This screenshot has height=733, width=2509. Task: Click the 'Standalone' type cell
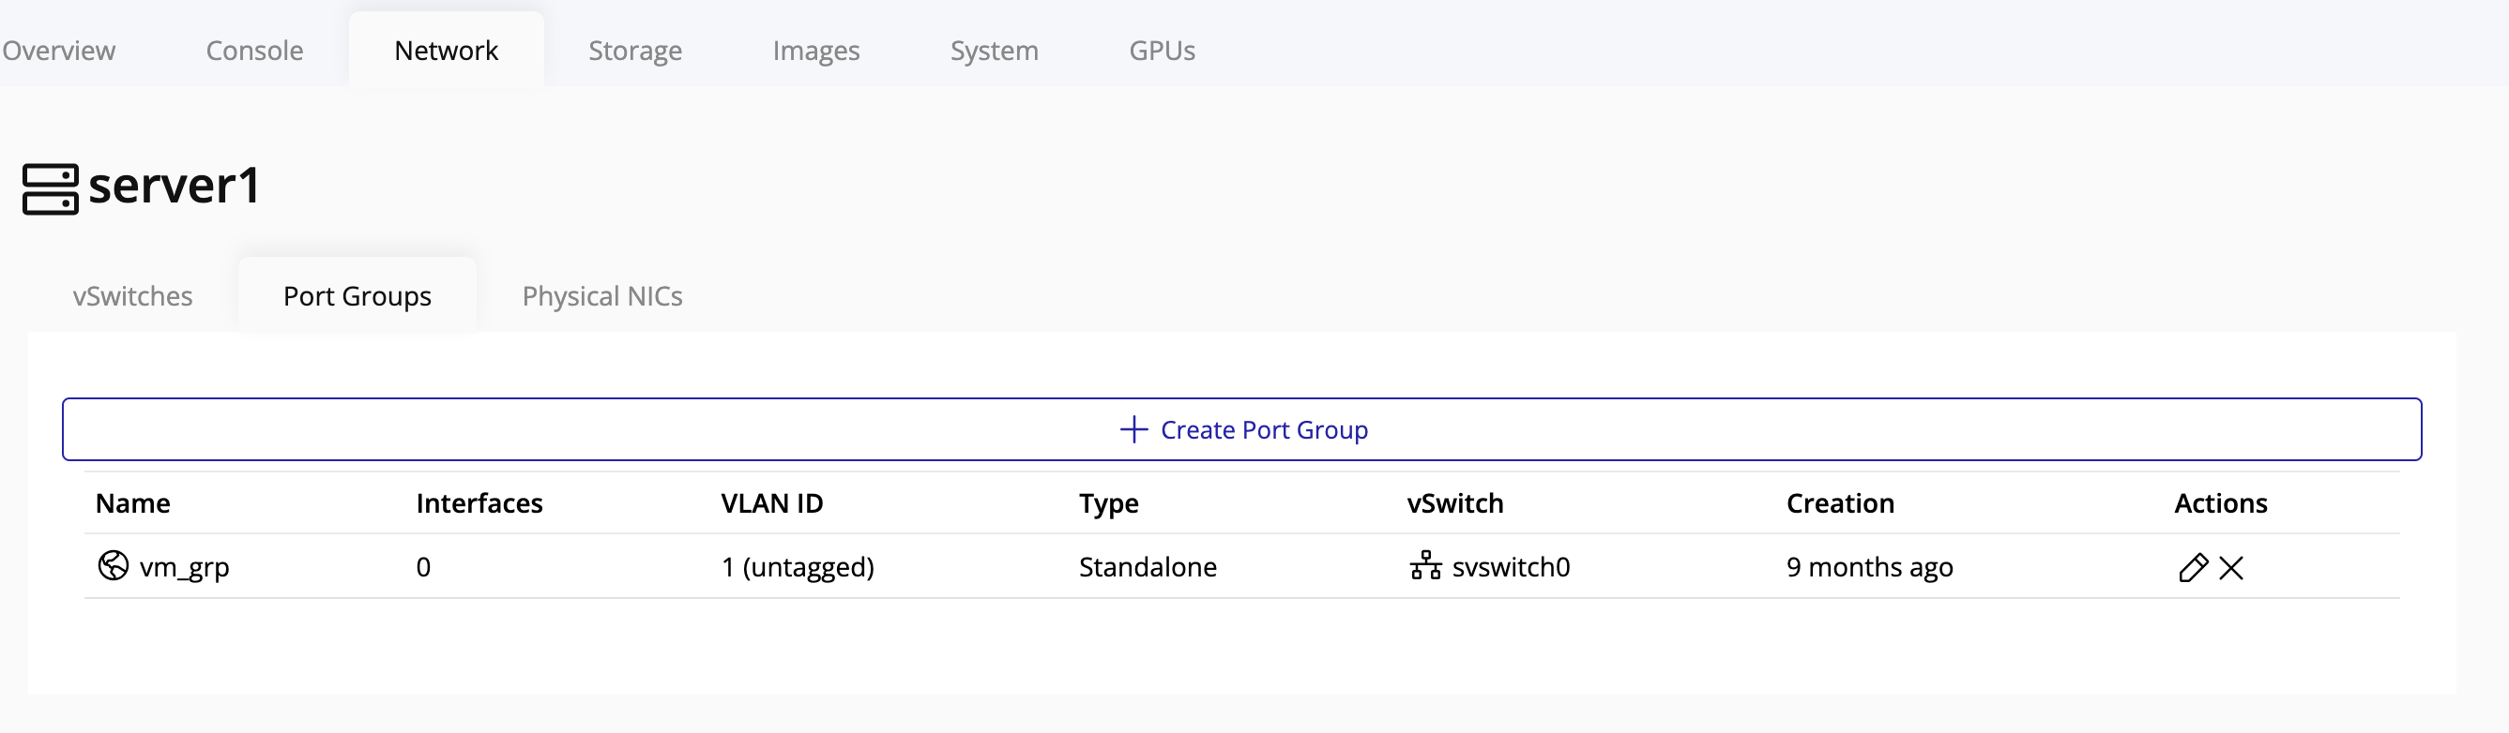1148,566
